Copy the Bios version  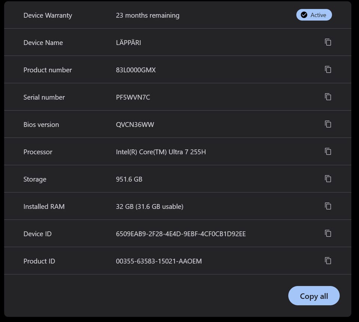[x=328, y=124]
